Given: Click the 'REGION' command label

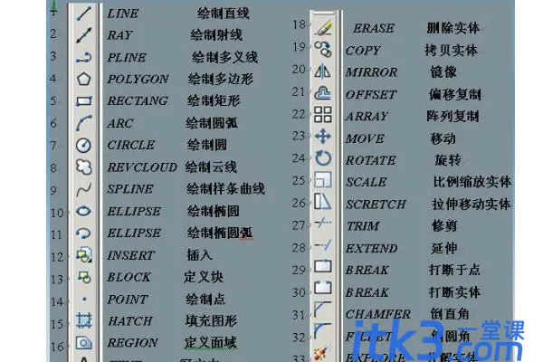Looking at the screenshot, I should tap(133, 343).
